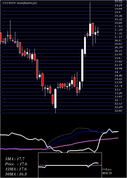Select the 16.63 price level label
The width and height of the screenshot is (127, 178).
[x=119, y=44]
